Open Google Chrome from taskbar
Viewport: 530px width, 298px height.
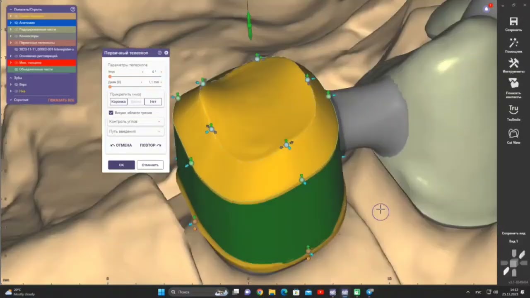pyautogui.click(x=260, y=292)
